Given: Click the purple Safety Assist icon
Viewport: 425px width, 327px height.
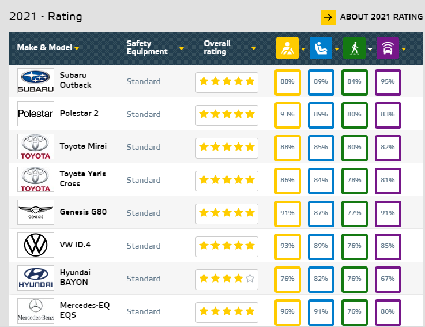Looking at the screenshot, I should (x=387, y=48).
